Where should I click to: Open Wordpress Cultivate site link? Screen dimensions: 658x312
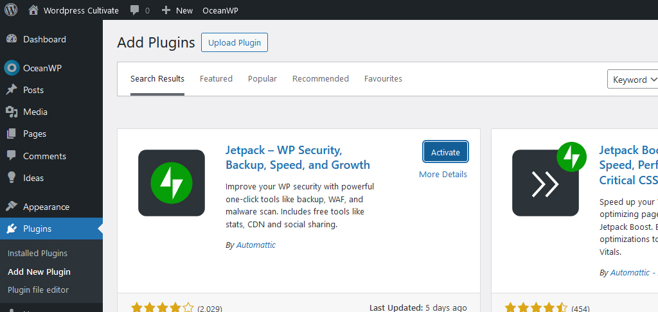(81, 10)
